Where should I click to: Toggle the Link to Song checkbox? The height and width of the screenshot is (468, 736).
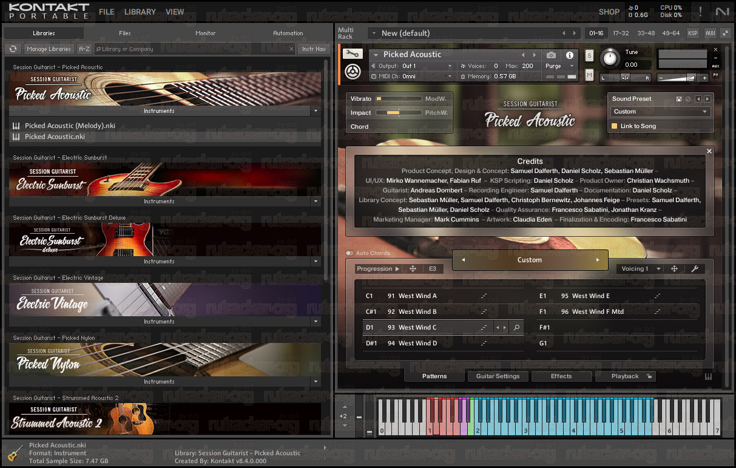614,126
